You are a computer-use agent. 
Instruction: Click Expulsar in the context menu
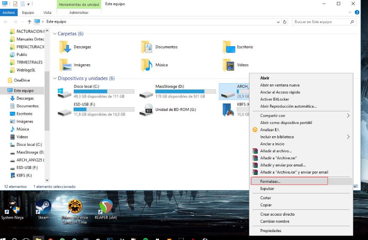pos(267,189)
